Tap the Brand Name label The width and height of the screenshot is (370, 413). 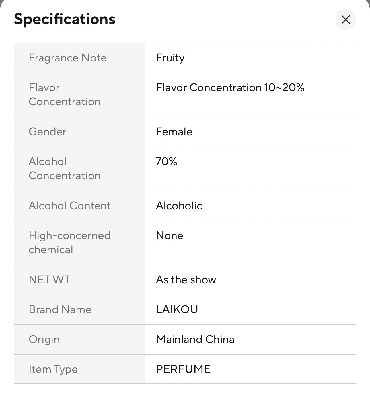60,309
